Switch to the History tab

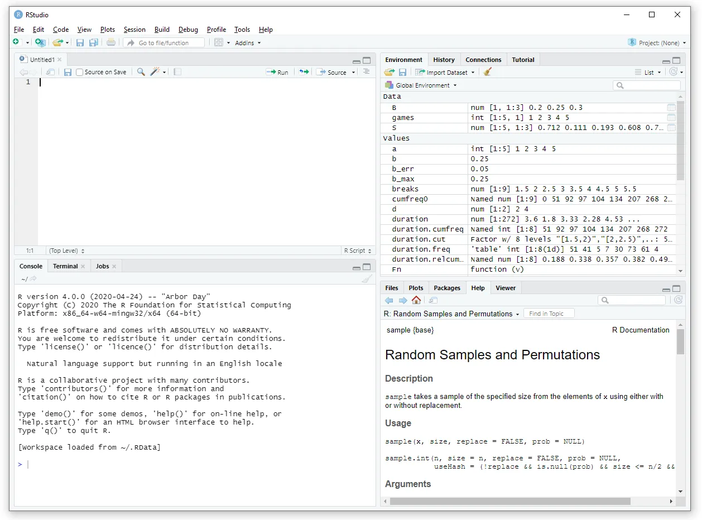tap(444, 60)
